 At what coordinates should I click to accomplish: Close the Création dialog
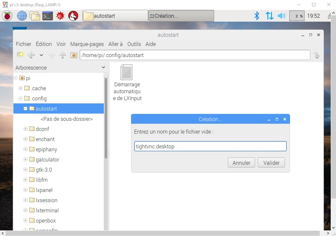click(x=285, y=119)
